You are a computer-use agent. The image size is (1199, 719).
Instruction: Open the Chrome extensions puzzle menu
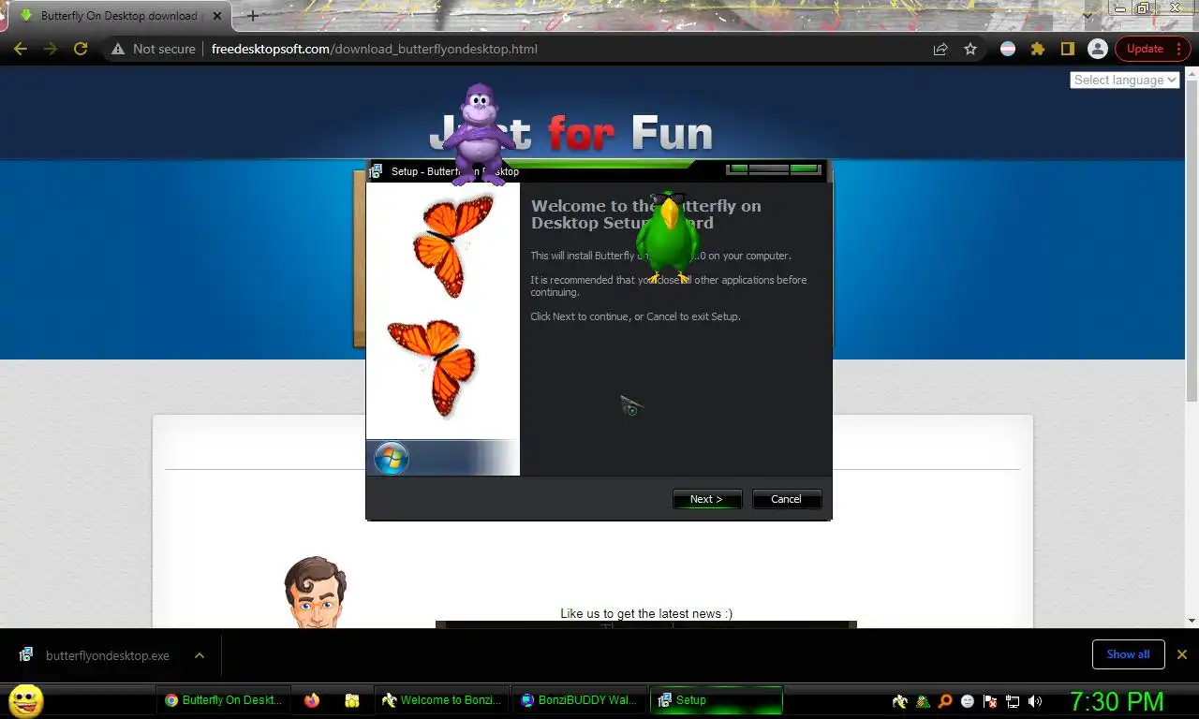point(1037,49)
